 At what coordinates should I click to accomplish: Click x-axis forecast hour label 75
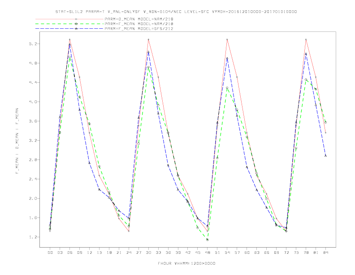296,253
